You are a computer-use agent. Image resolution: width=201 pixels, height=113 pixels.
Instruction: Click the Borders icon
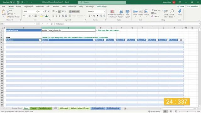coord(35,16)
